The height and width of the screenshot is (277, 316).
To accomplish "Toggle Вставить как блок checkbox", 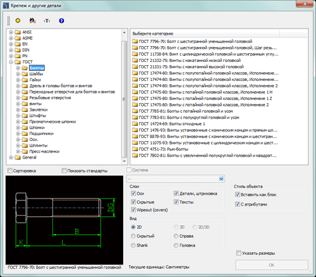I will click(x=238, y=194).
